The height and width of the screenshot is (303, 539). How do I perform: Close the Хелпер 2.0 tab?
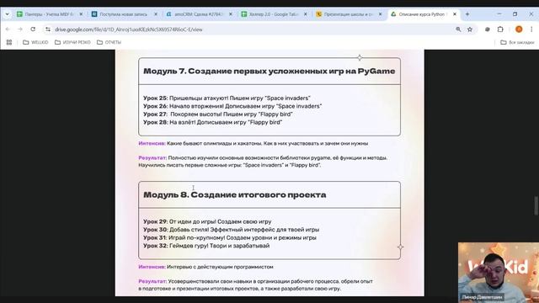click(305, 14)
